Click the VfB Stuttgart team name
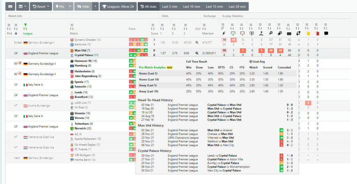The width and height of the screenshot is (357, 184). (x=83, y=155)
